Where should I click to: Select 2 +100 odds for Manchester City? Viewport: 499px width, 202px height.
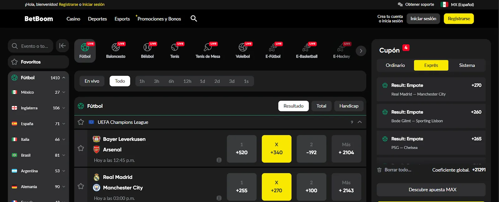point(312,187)
